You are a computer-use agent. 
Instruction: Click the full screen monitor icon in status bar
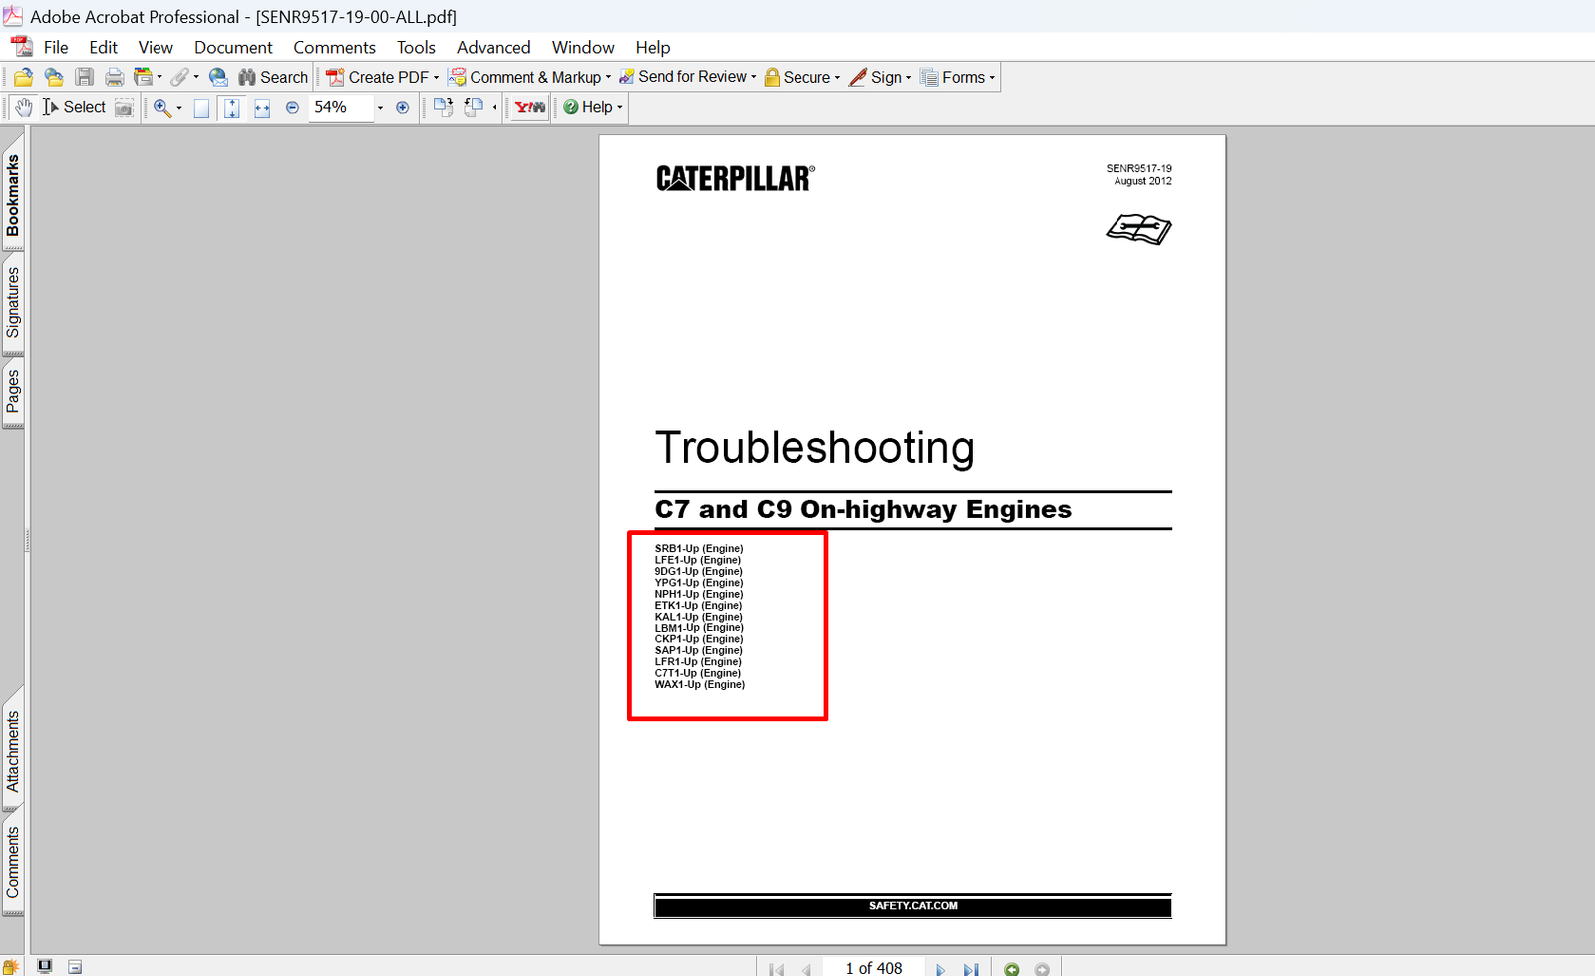click(x=45, y=966)
